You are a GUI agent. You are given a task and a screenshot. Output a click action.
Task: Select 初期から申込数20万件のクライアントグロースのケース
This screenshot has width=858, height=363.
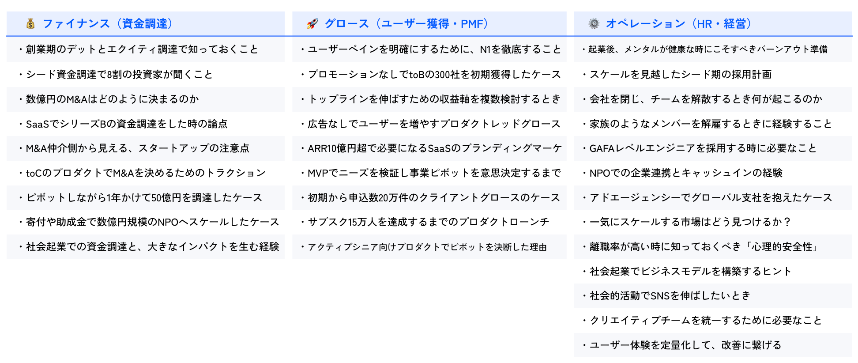tap(429, 197)
